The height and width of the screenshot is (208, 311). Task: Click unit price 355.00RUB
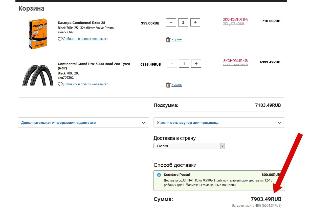click(150, 23)
